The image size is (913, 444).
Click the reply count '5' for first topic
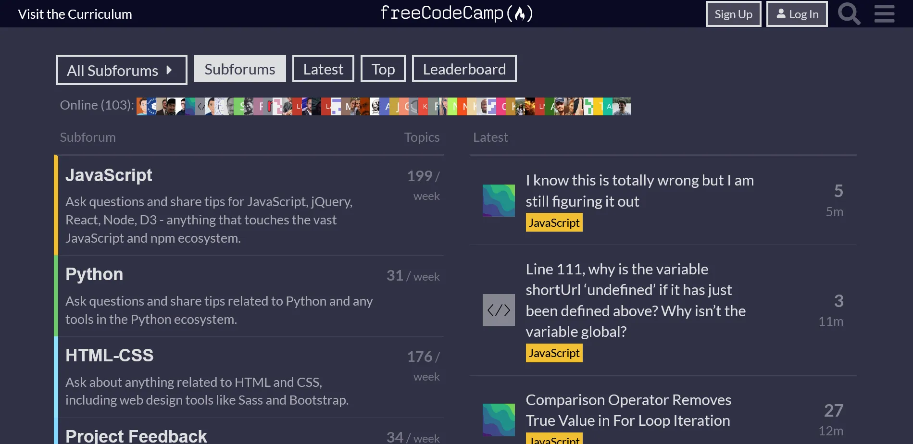click(x=838, y=191)
